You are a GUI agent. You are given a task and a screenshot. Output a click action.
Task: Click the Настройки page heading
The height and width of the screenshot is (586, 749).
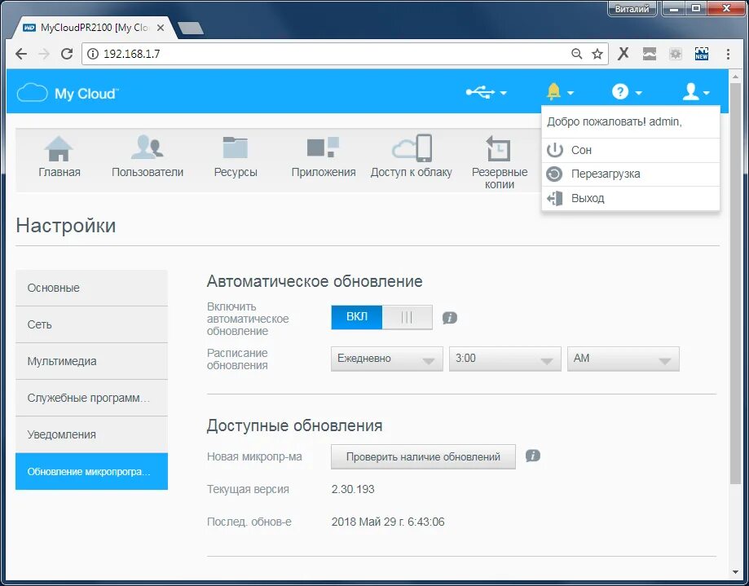point(66,226)
